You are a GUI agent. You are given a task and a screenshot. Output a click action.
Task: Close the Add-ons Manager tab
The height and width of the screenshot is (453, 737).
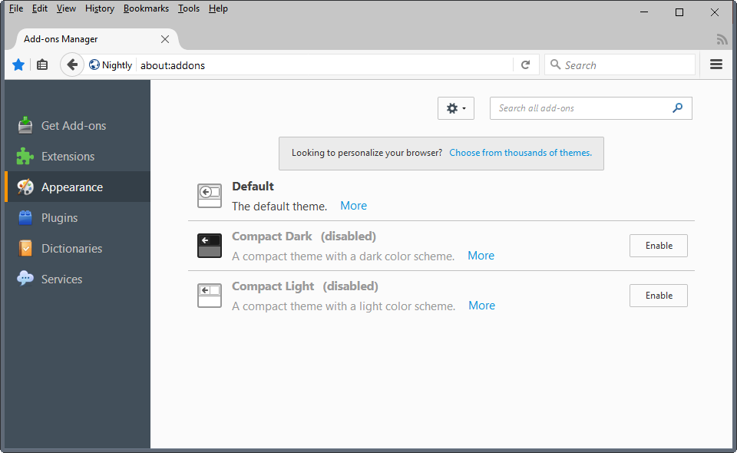[x=165, y=39]
